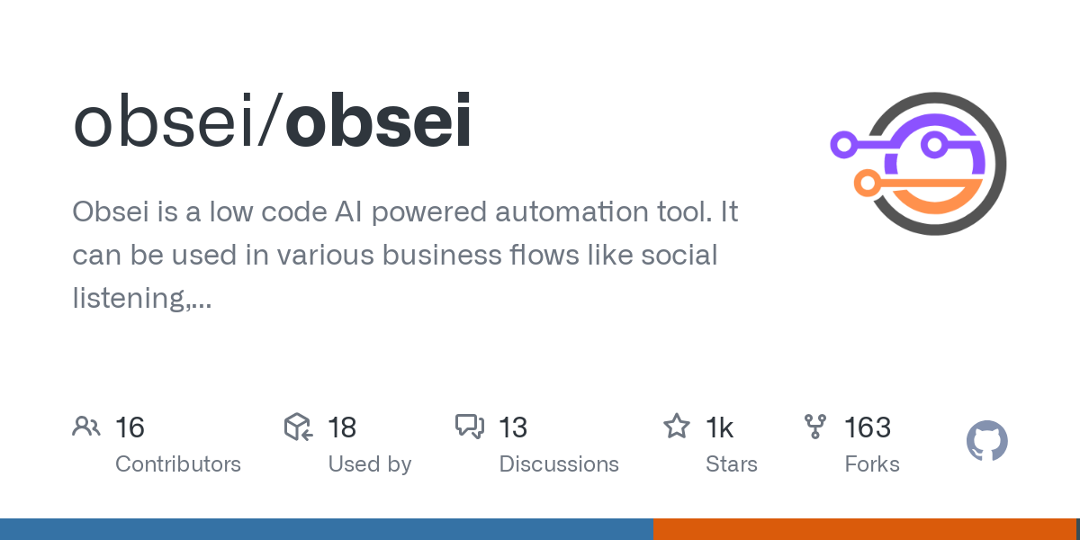Click the orange language bar segment
Screen dimensions: 1080x540
[864, 529]
